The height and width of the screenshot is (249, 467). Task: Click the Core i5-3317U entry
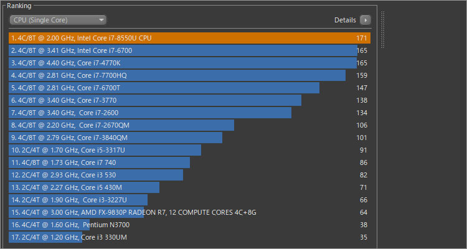point(105,150)
